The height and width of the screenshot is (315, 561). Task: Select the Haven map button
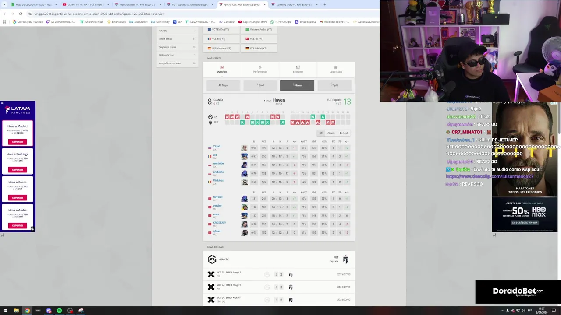(297, 85)
